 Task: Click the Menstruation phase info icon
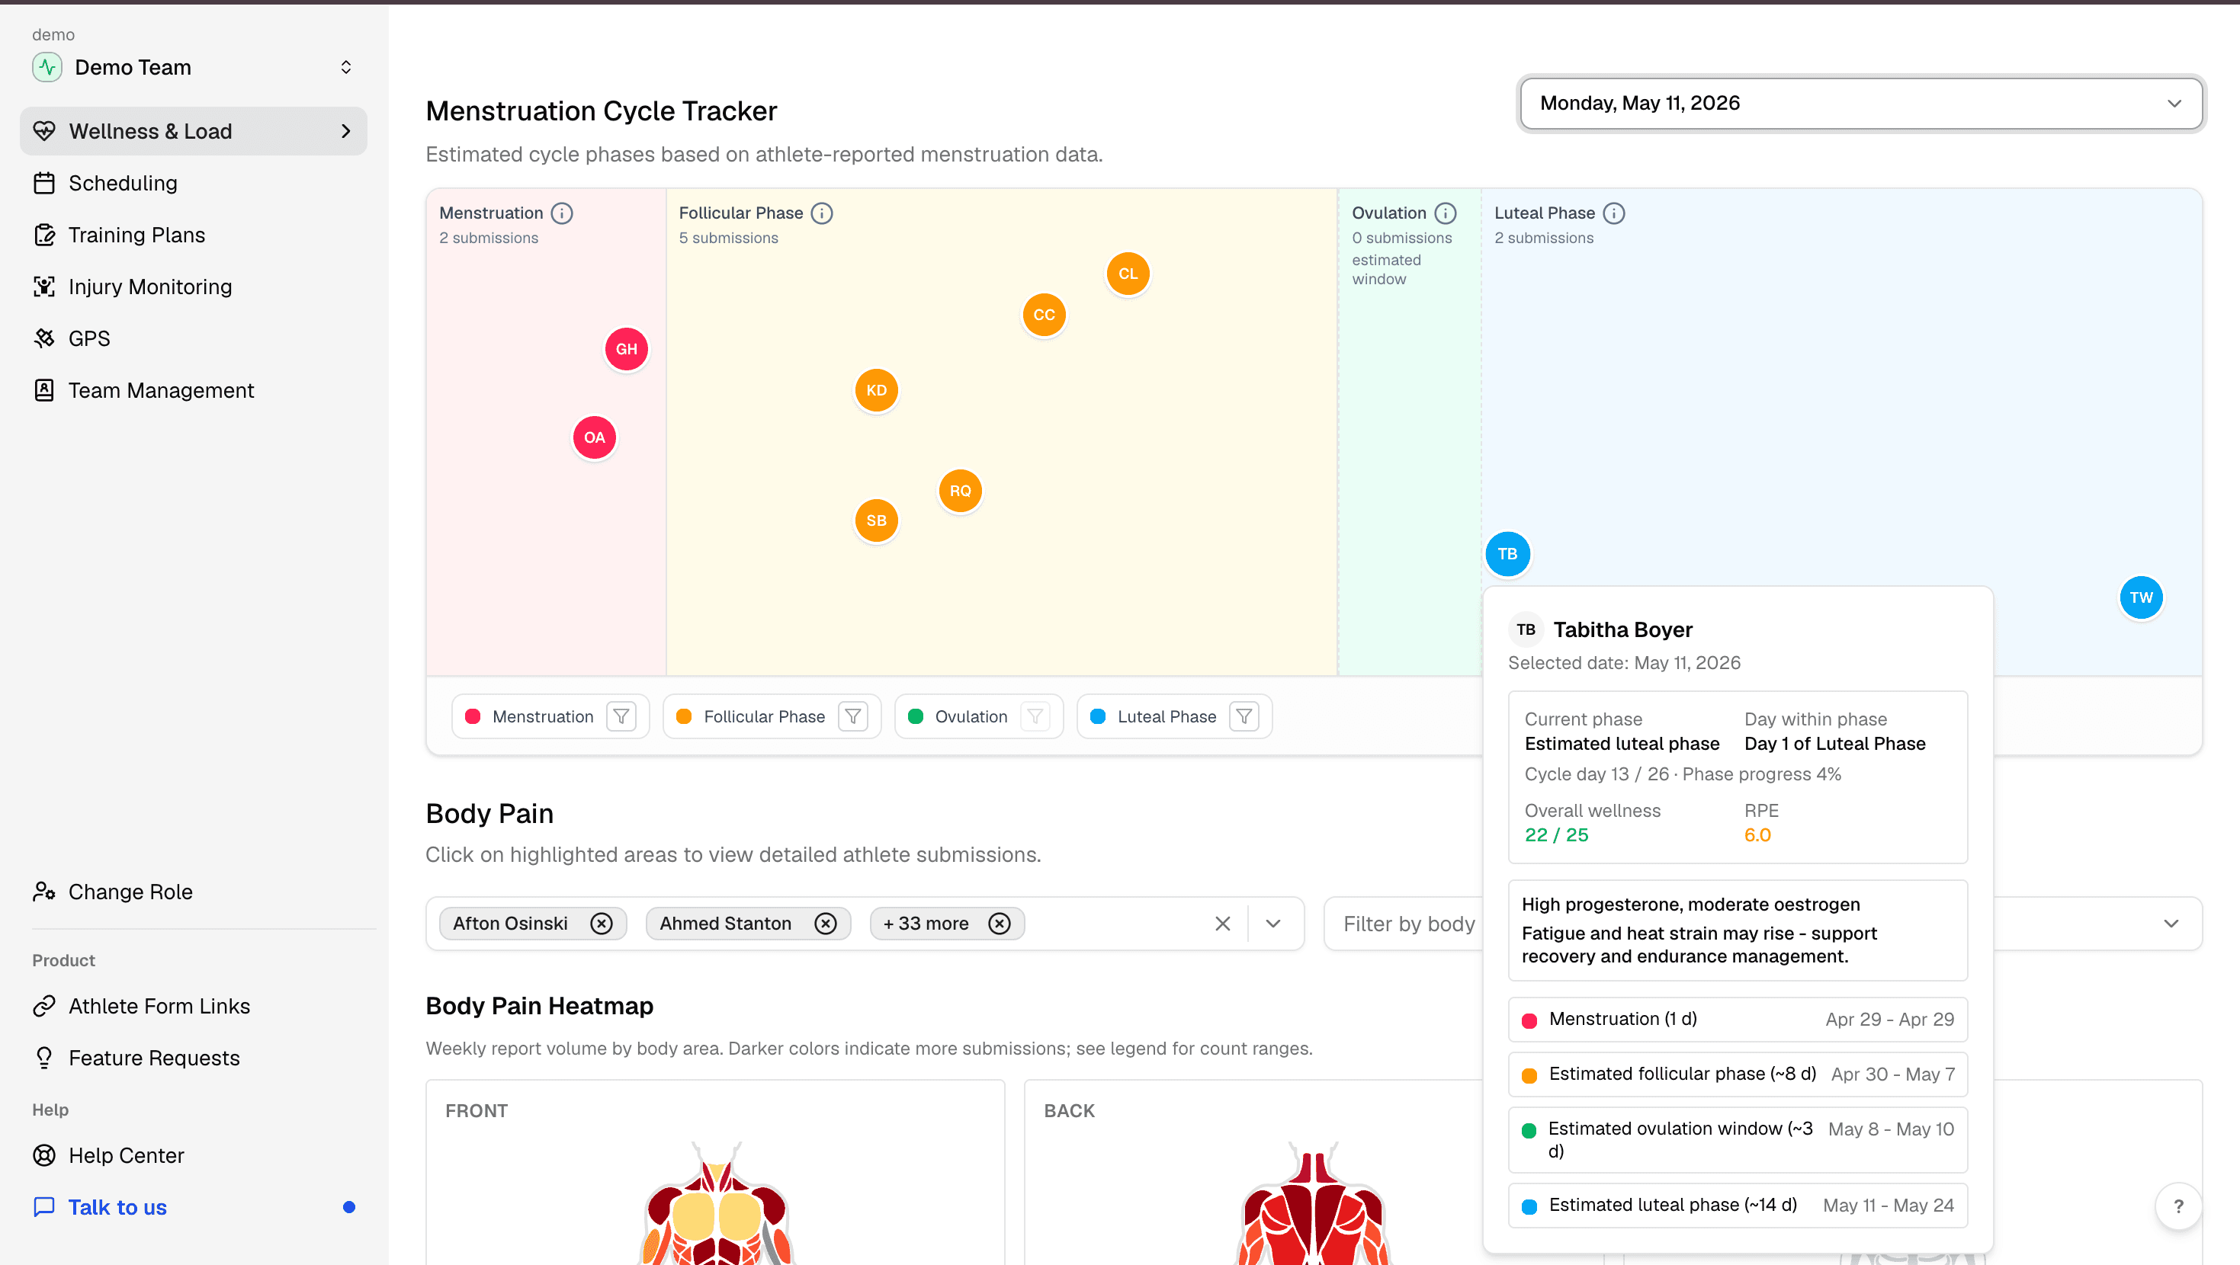(x=562, y=213)
